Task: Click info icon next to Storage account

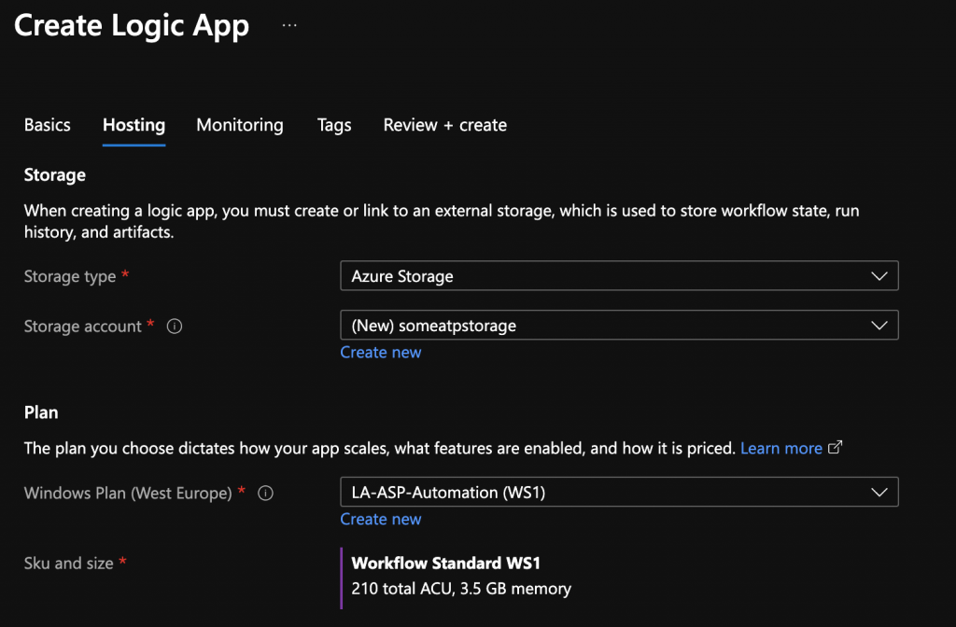Action: point(174,327)
